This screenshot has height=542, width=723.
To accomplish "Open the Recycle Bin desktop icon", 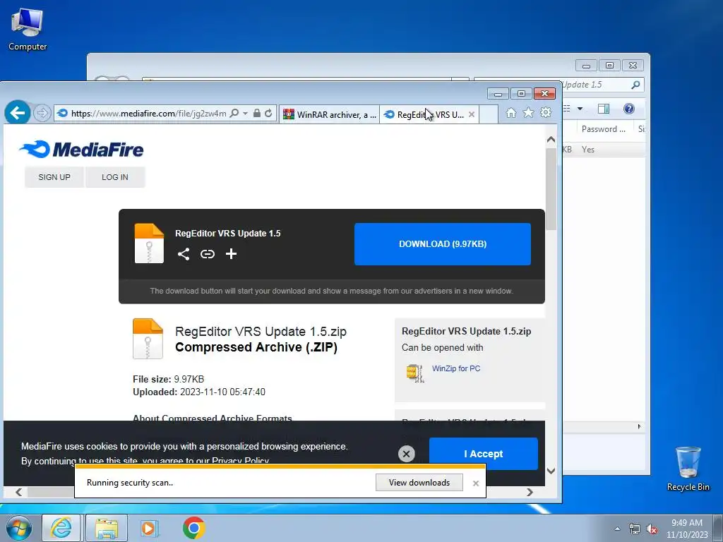I will (688, 469).
